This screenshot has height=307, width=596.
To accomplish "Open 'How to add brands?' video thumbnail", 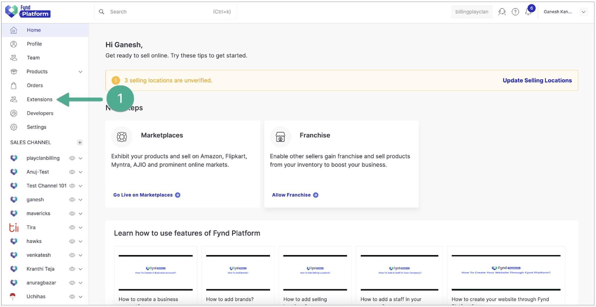I will coord(238,272).
